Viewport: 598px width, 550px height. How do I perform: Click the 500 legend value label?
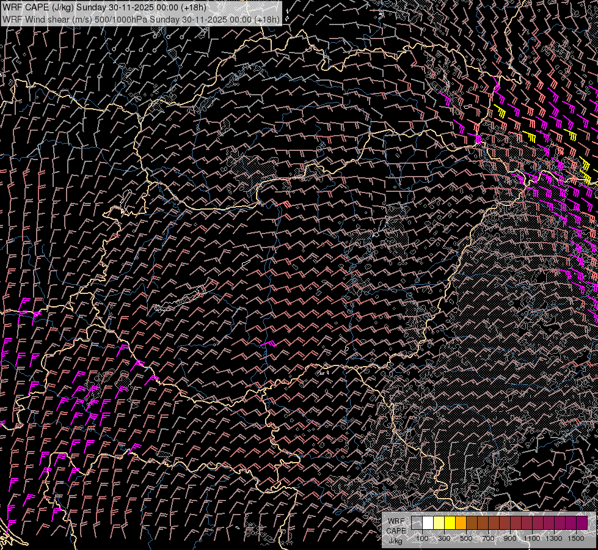click(466, 538)
